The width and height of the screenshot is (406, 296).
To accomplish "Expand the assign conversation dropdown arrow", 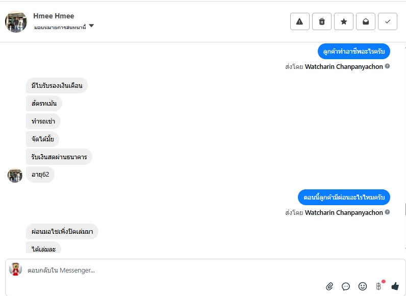I will pos(91,26).
